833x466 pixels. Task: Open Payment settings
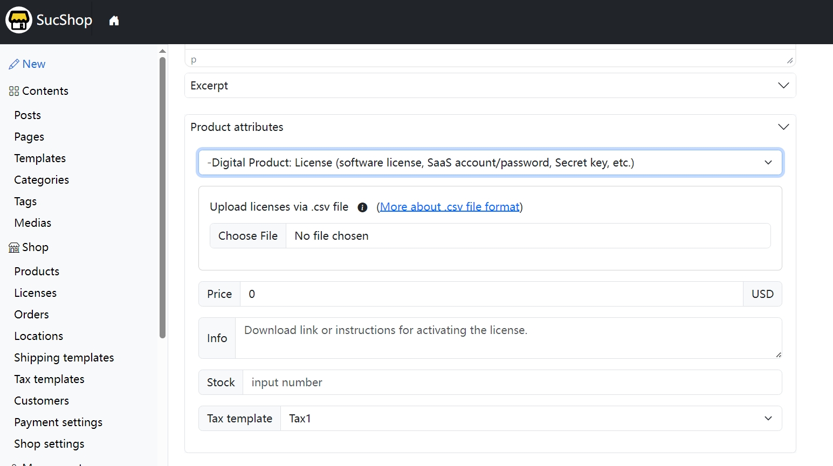coord(58,422)
